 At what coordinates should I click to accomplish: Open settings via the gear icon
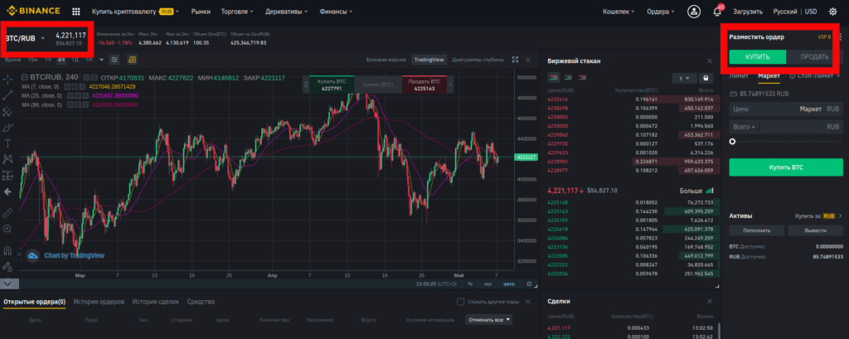tap(834, 12)
